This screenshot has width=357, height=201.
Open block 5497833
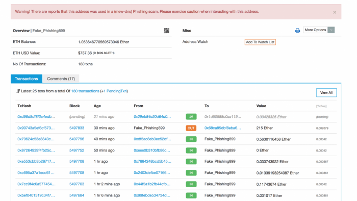(x=76, y=128)
